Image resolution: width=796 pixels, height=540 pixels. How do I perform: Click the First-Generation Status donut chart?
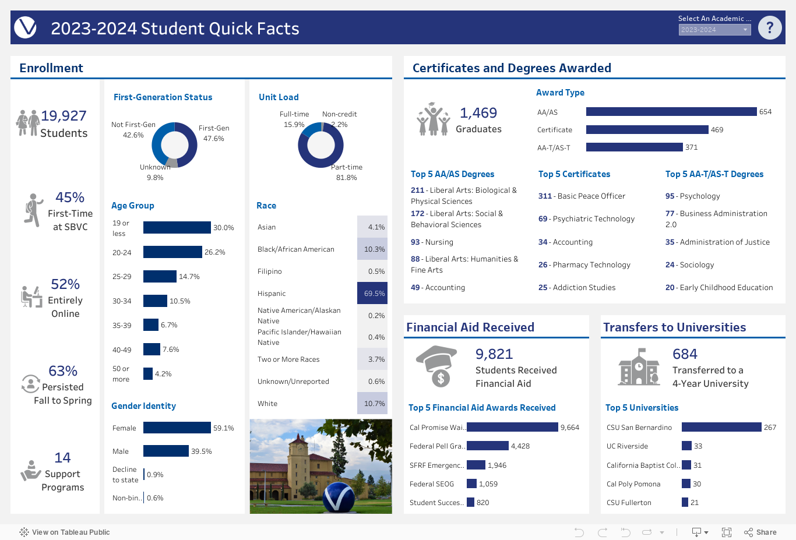pyautogui.click(x=174, y=145)
